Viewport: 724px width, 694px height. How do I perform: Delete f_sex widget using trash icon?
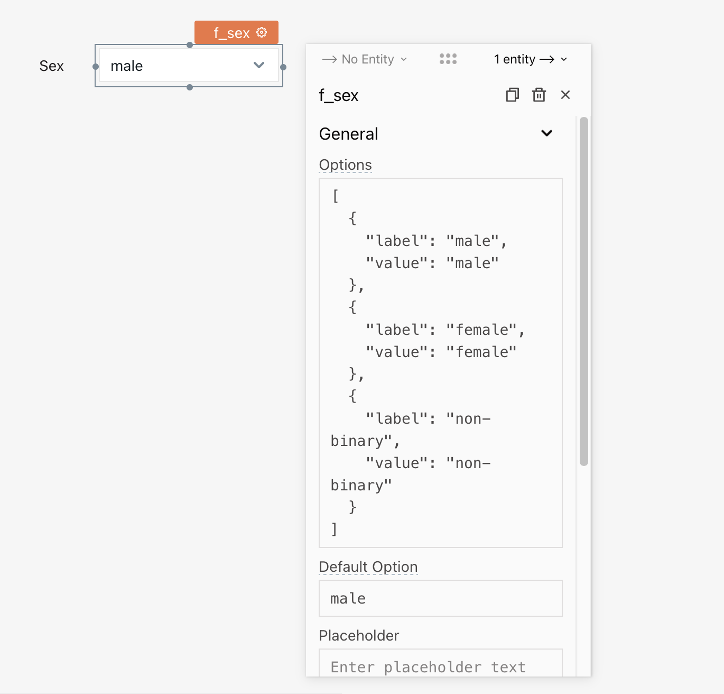(539, 95)
